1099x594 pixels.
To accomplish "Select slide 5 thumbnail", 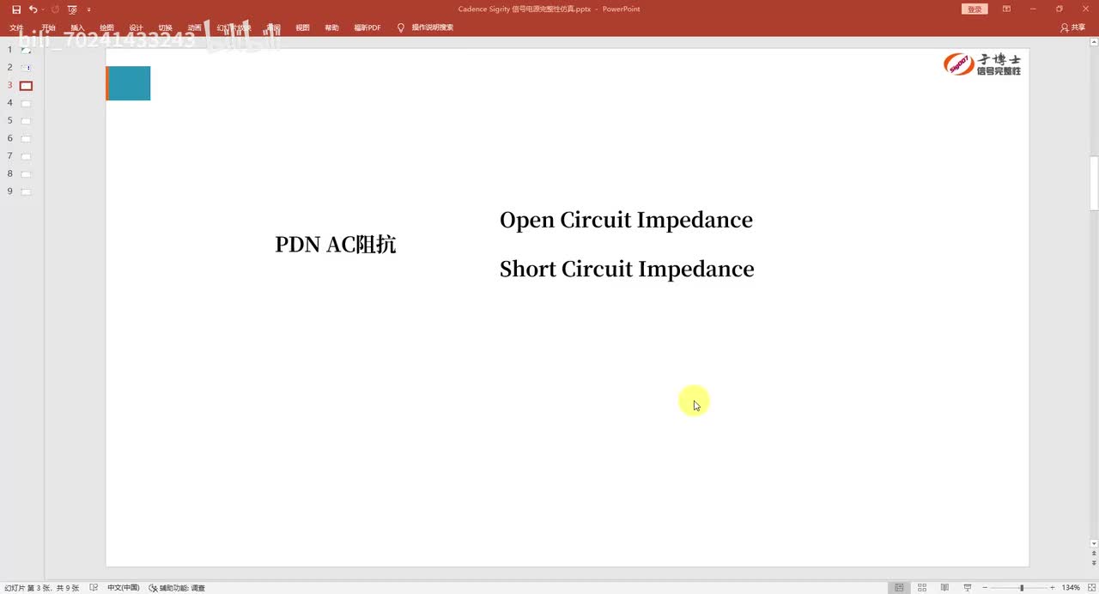I will (26, 121).
